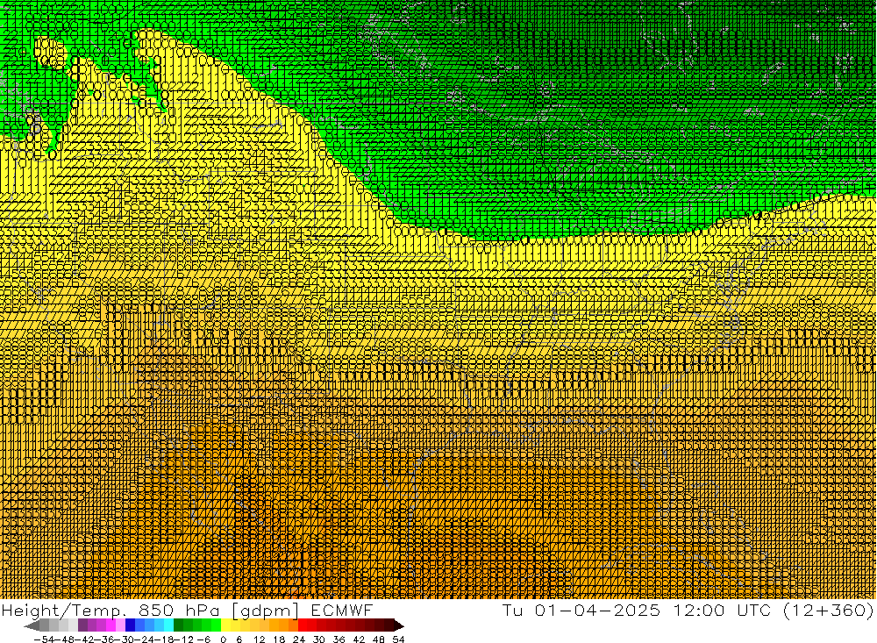Click the dark maroon right arrow end of scale
This screenshot has height=643, width=877.
[399, 625]
